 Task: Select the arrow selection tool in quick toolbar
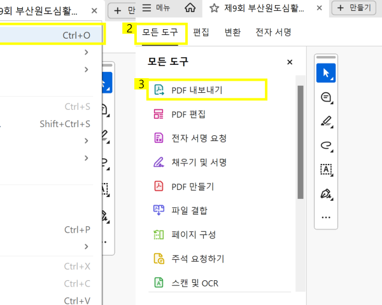(326, 73)
